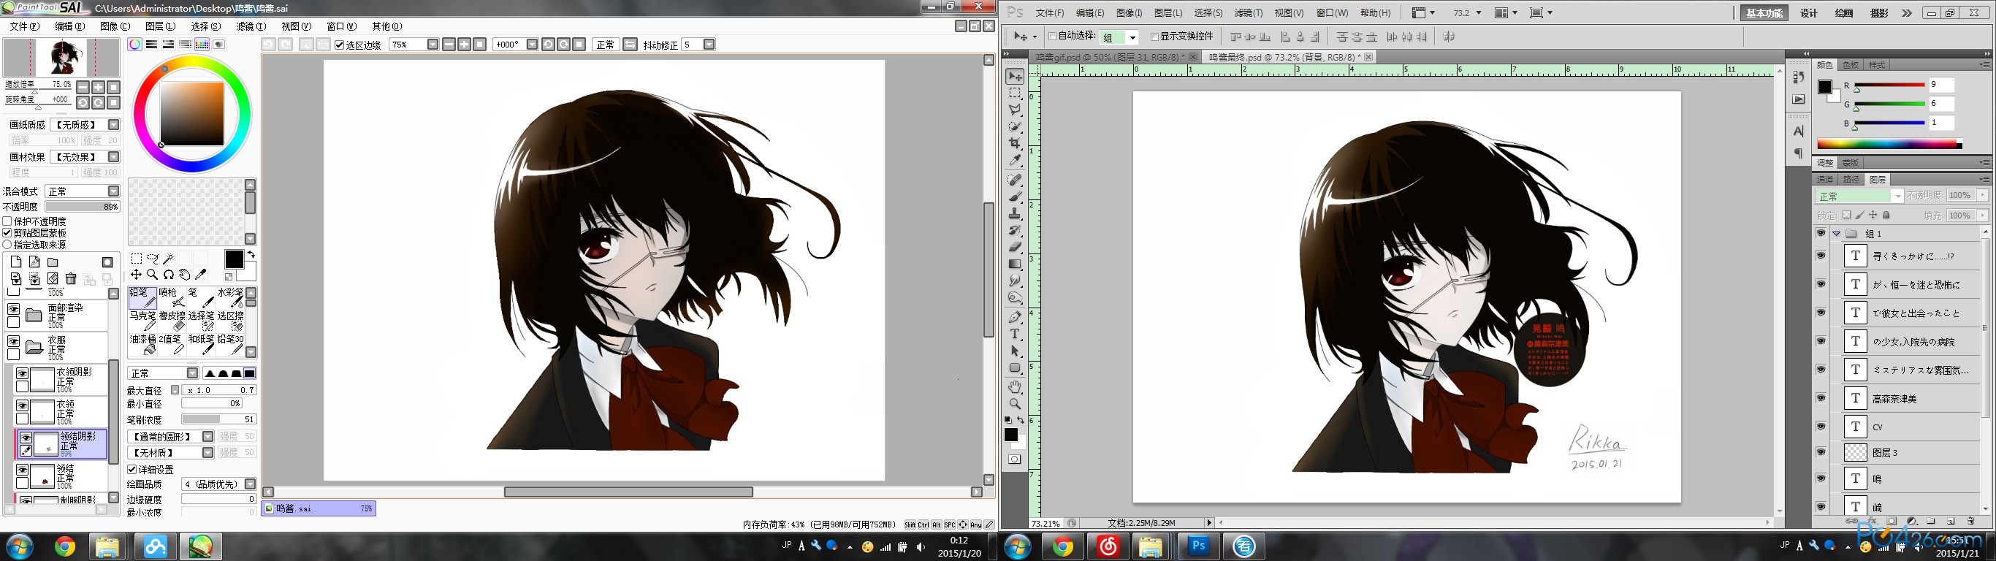1996x561 pixels.
Task: Open Photoshop auto-select 组 dropdown
Action: (x=1120, y=37)
